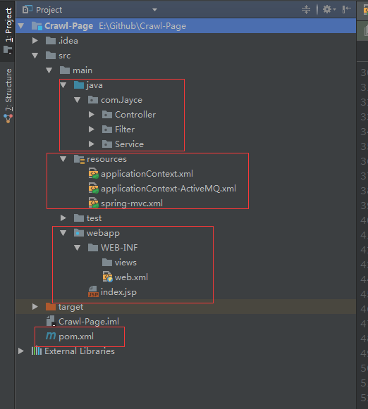Expand the Controller package

[x=91, y=115]
